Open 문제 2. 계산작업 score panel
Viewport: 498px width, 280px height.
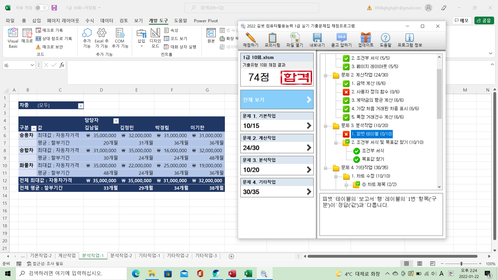[x=277, y=144]
